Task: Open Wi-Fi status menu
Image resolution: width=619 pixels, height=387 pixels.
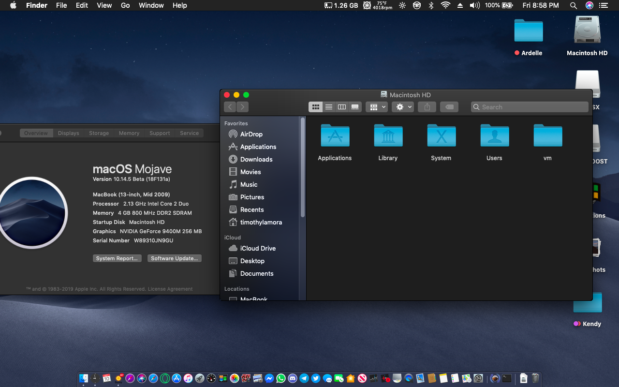Action: click(445, 5)
